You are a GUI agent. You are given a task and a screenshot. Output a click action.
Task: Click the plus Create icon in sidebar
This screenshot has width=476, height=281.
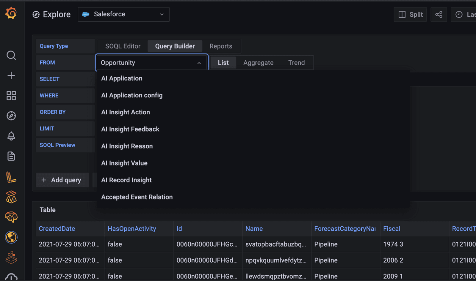pyautogui.click(x=11, y=75)
